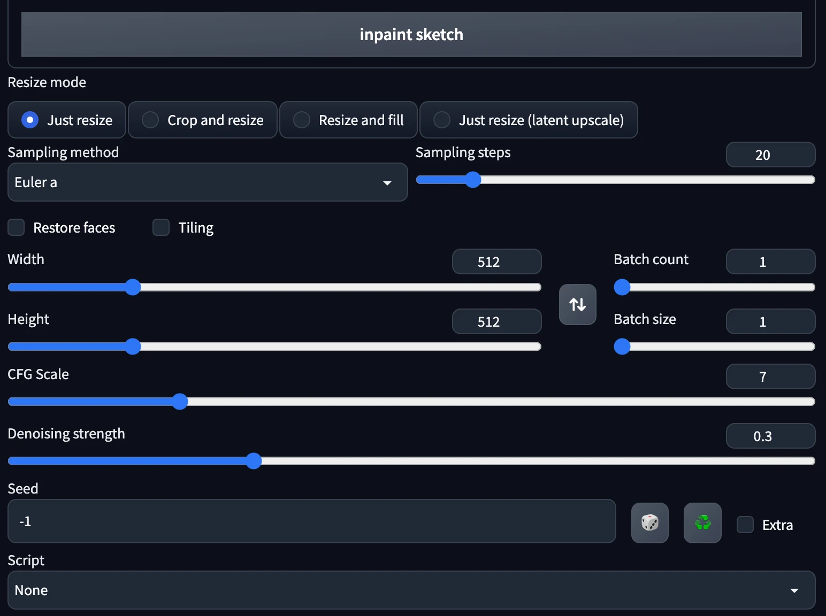Swap width and height with the arrows button
The width and height of the screenshot is (826, 616).
pyautogui.click(x=577, y=304)
